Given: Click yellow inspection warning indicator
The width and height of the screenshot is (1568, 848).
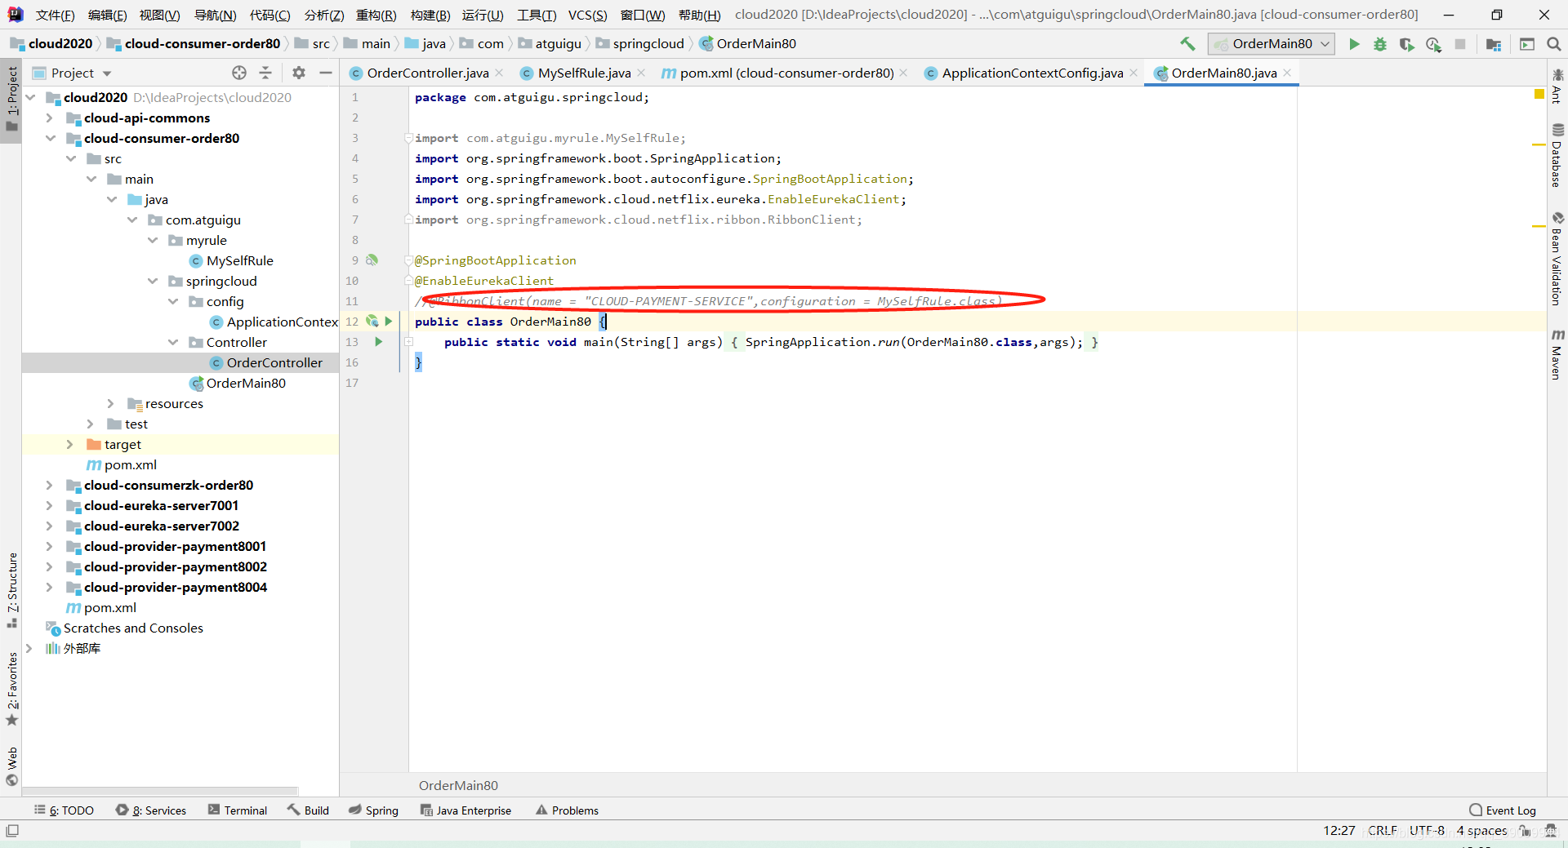Looking at the screenshot, I should [x=1539, y=95].
